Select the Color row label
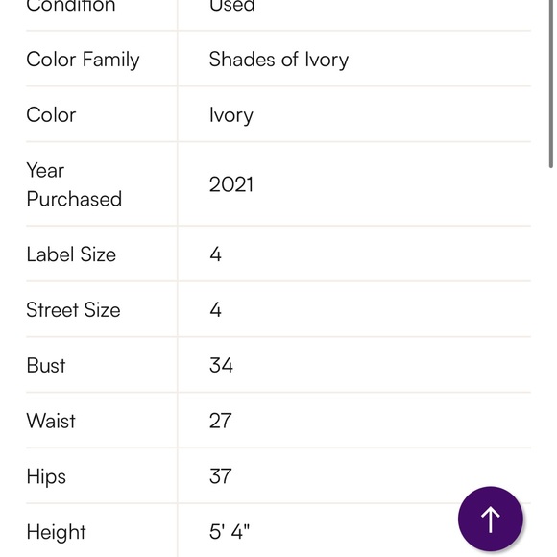 pyautogui.click(x=51, y=114)
